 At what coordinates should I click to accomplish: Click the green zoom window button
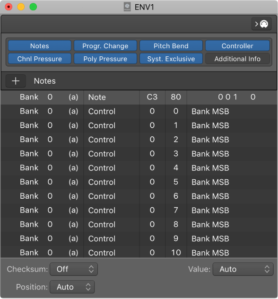pyautogui.click(x=33, y=7)
